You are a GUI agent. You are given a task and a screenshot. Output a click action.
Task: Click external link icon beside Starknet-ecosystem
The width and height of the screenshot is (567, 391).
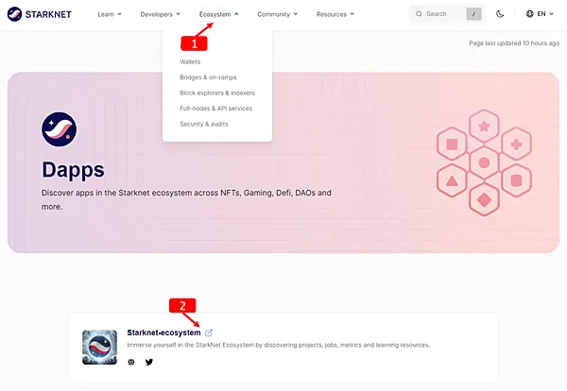pyautogui.click(x=209, y=332)
